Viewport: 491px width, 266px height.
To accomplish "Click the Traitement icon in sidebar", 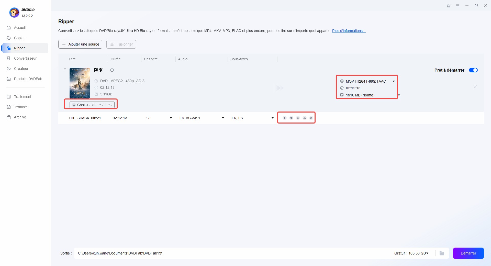I will coord(9,97).
